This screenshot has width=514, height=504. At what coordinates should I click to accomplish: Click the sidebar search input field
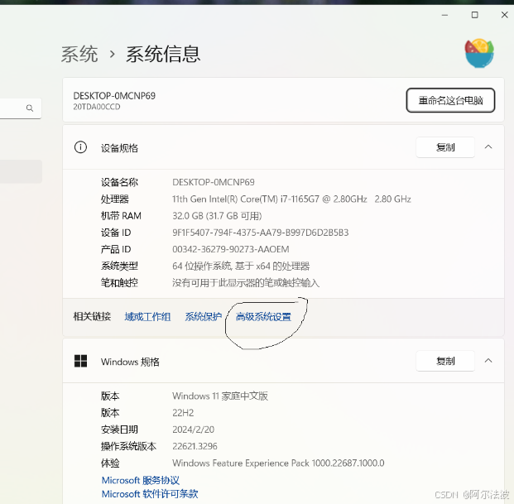tap(21, 108)
